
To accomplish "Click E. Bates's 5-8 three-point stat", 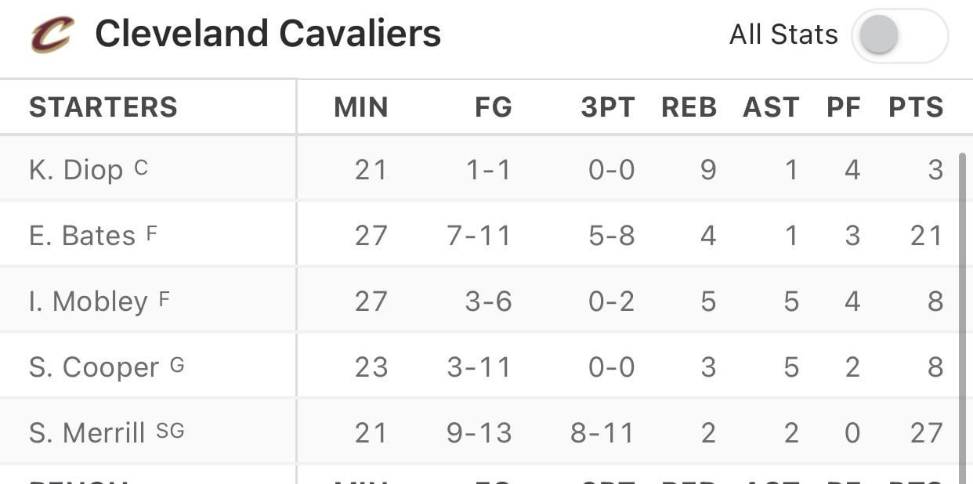I will pyautogui.click(x=612, y=236).
